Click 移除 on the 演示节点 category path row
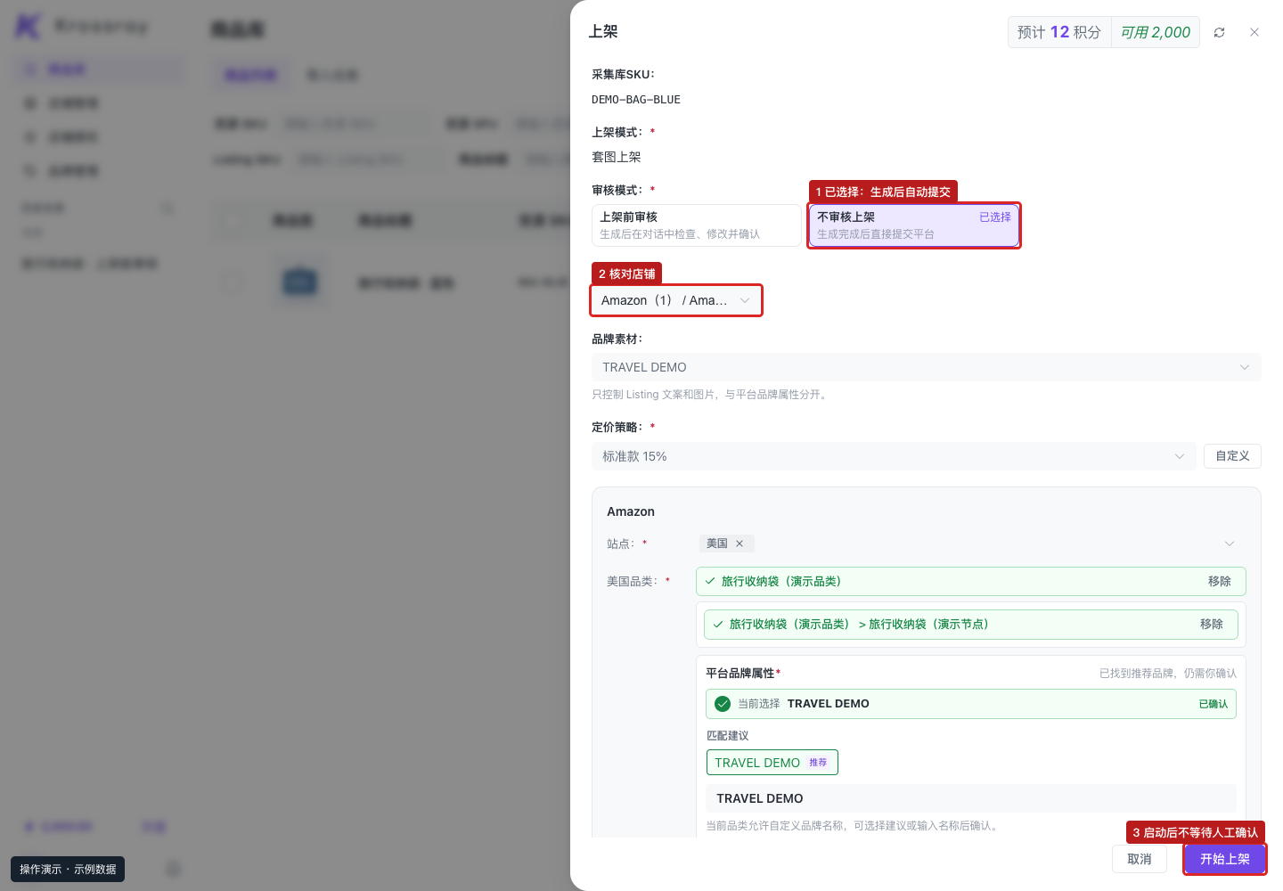This screenshot has width=1283, height=891. pos(1212,625)
